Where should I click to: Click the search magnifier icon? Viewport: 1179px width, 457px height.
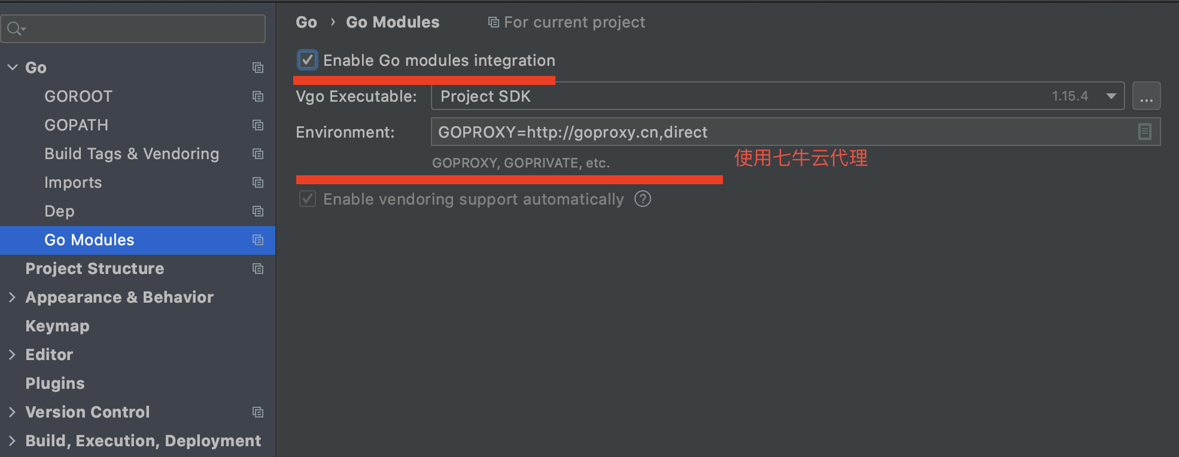coord(16,28)
